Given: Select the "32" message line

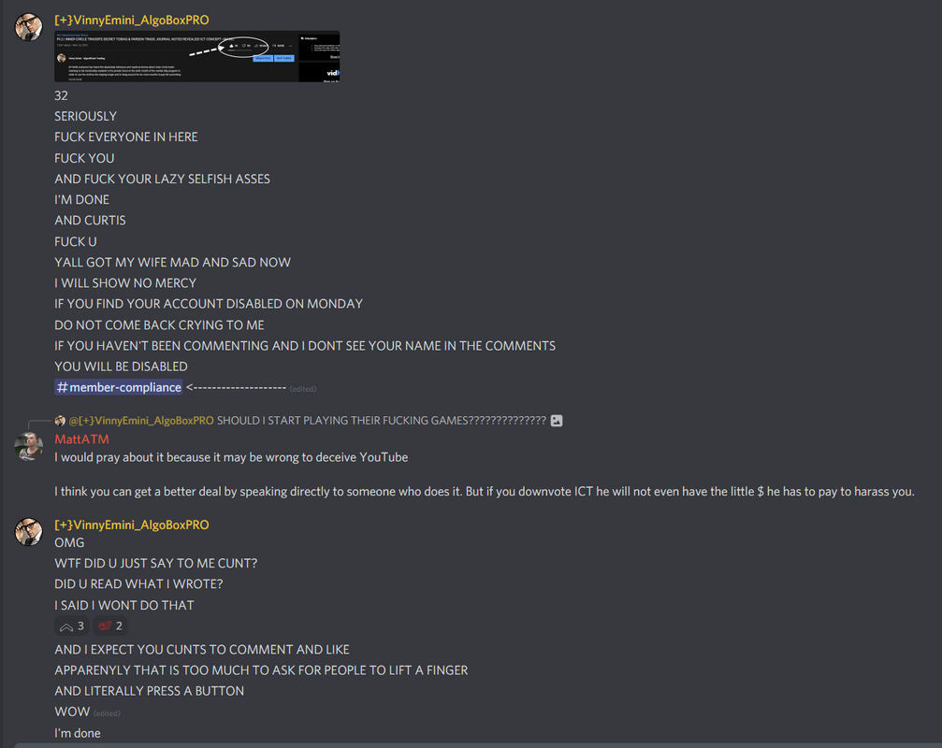Looking at the screenshot, I should 62,96.
